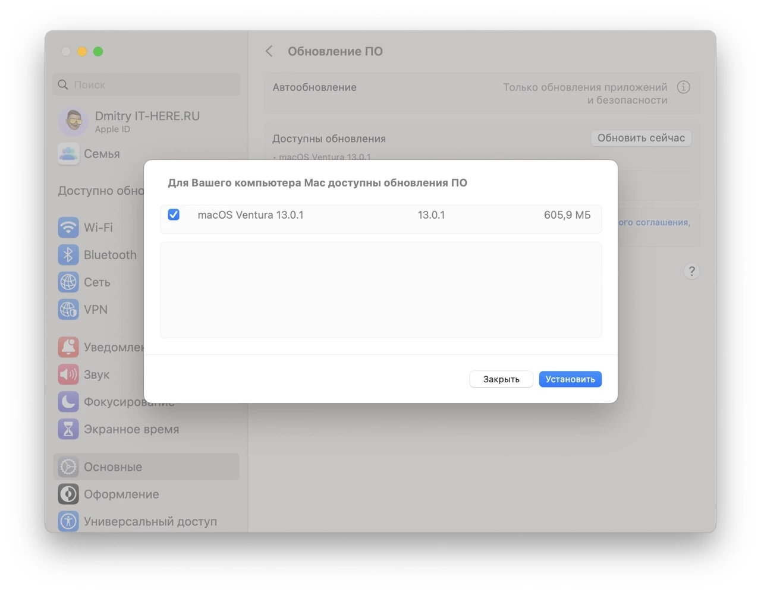Screen dimensions: 761x592
Task: Select the Сеть globe icon
Action: click(68, 282)
